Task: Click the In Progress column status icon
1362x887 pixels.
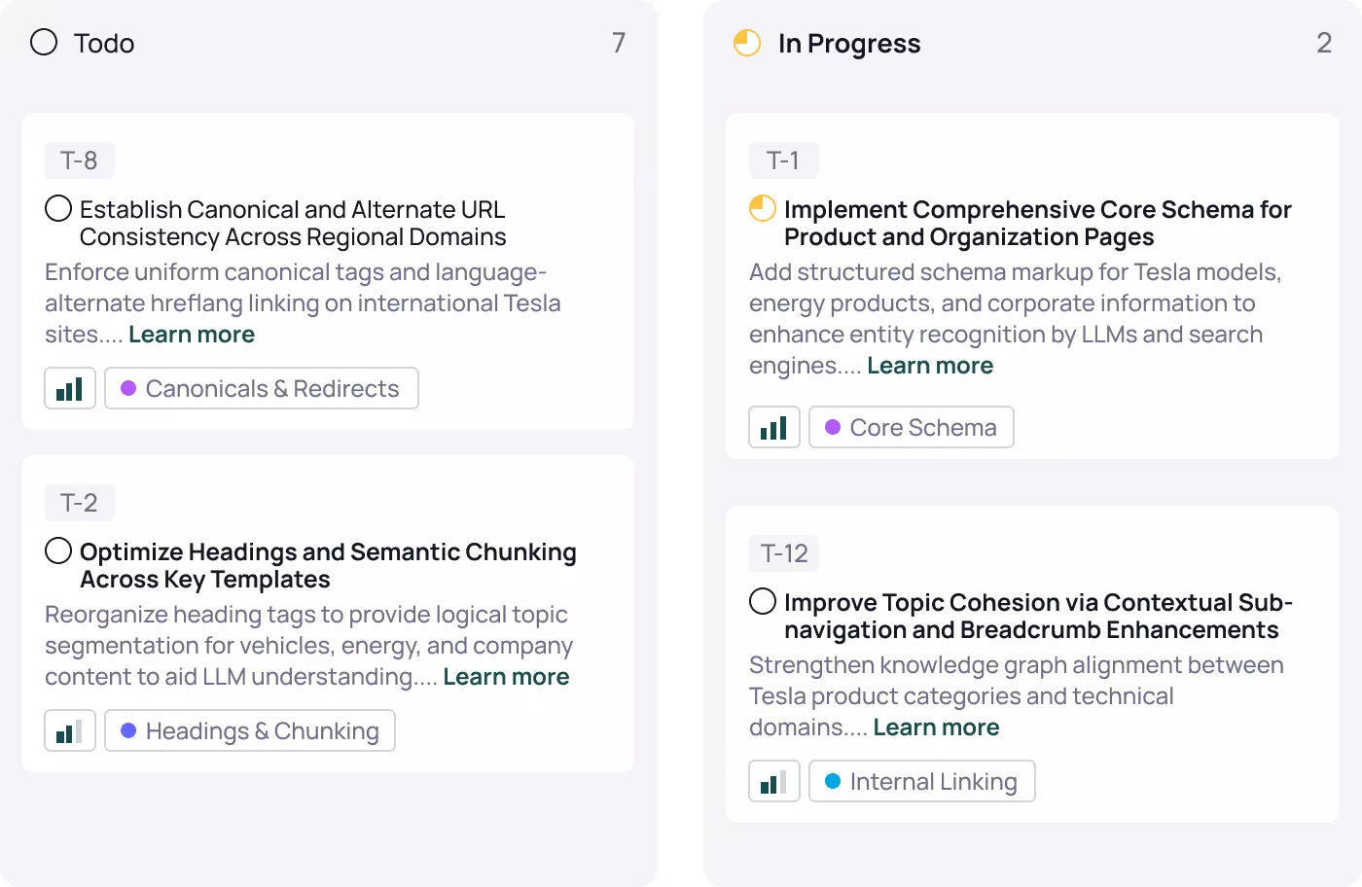Action: tap(747, 43)
